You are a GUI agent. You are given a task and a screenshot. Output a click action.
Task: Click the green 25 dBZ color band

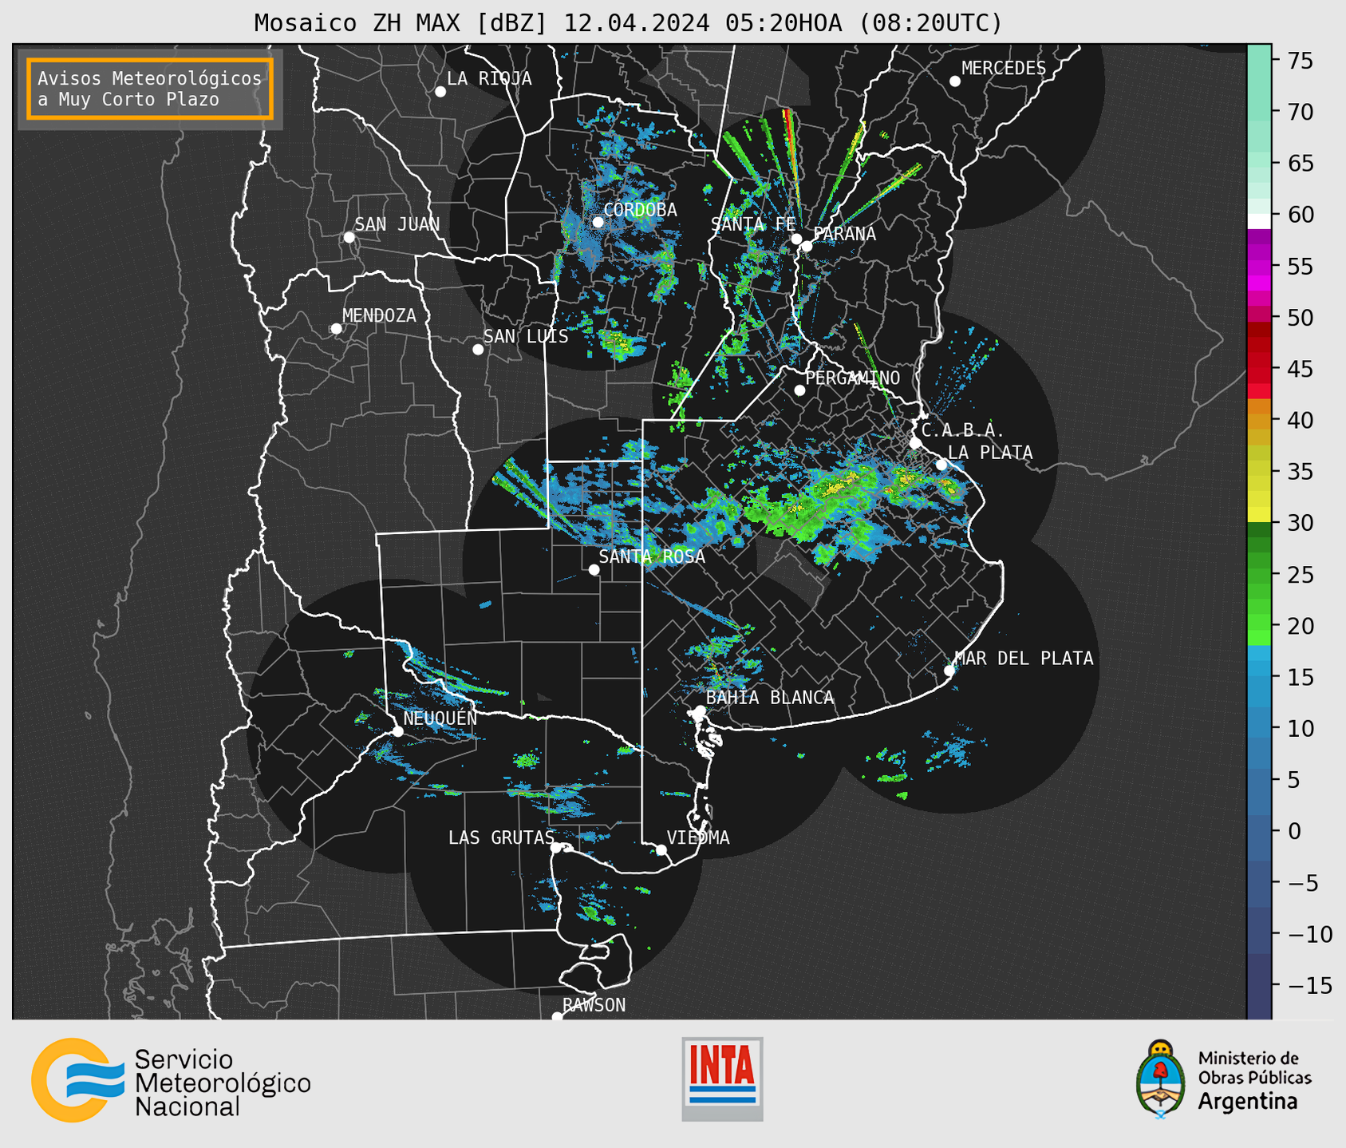1259,574
